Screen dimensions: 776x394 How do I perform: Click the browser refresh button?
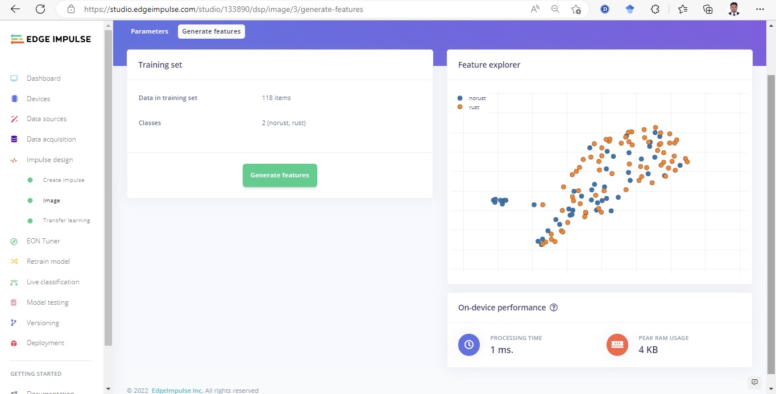(40, 9)
